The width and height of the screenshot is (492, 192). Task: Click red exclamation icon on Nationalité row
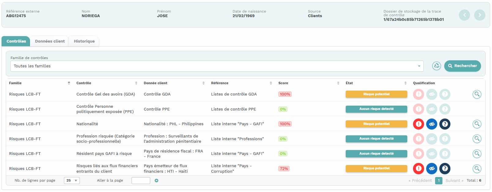click(419, 124)
